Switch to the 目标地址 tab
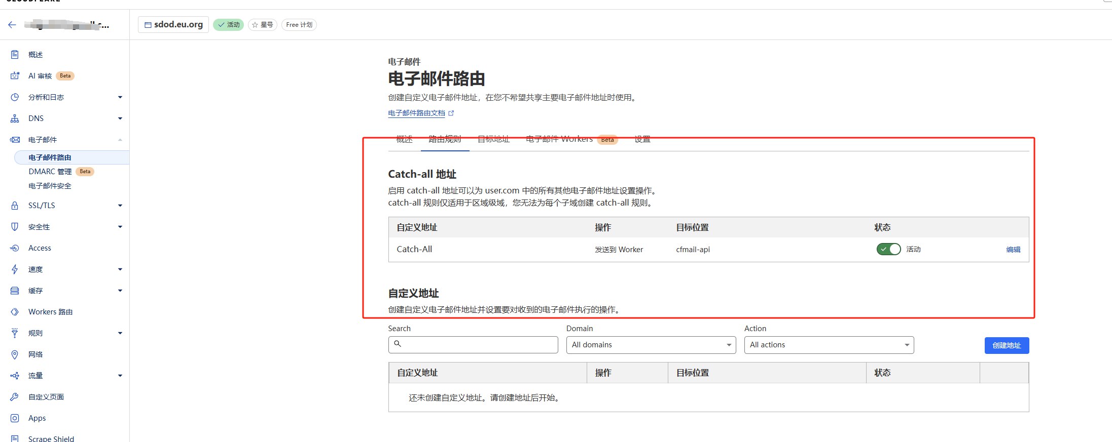 [493, 139]
